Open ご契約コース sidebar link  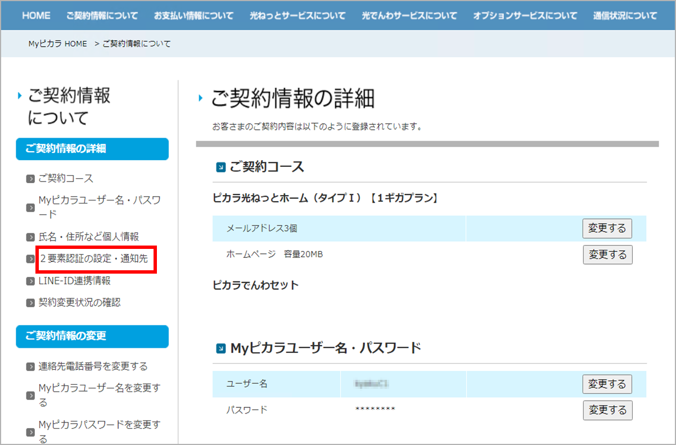(66, 179)
